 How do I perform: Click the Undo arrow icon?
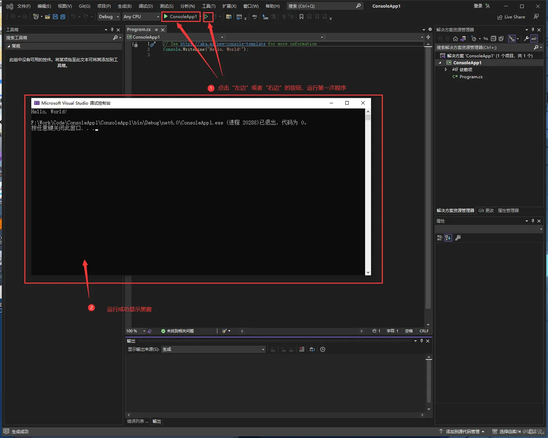[x=73, y=17]
